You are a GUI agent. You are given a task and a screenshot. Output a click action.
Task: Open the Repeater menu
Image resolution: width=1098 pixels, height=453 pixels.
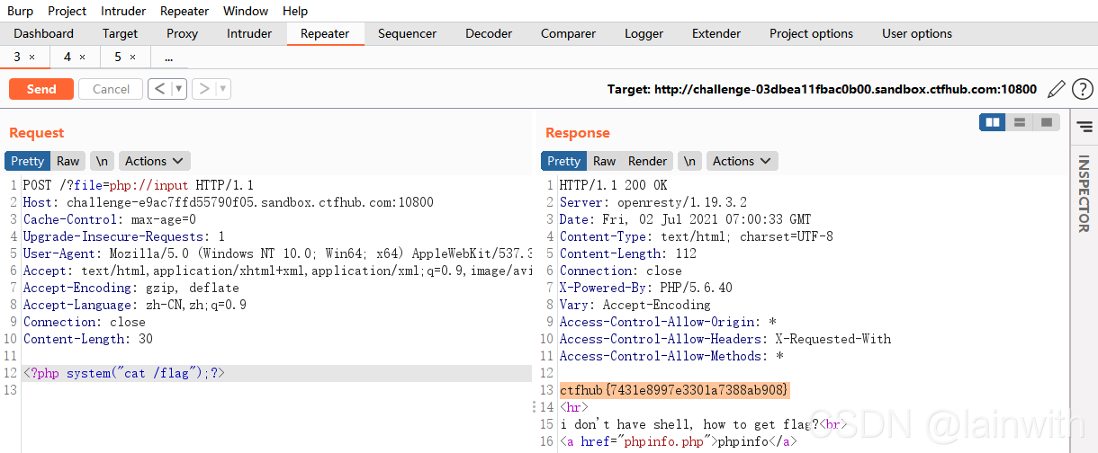(x=184, y=11)
